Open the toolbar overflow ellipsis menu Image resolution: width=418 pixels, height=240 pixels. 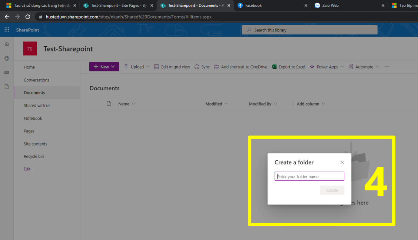(x=387, y=67)
